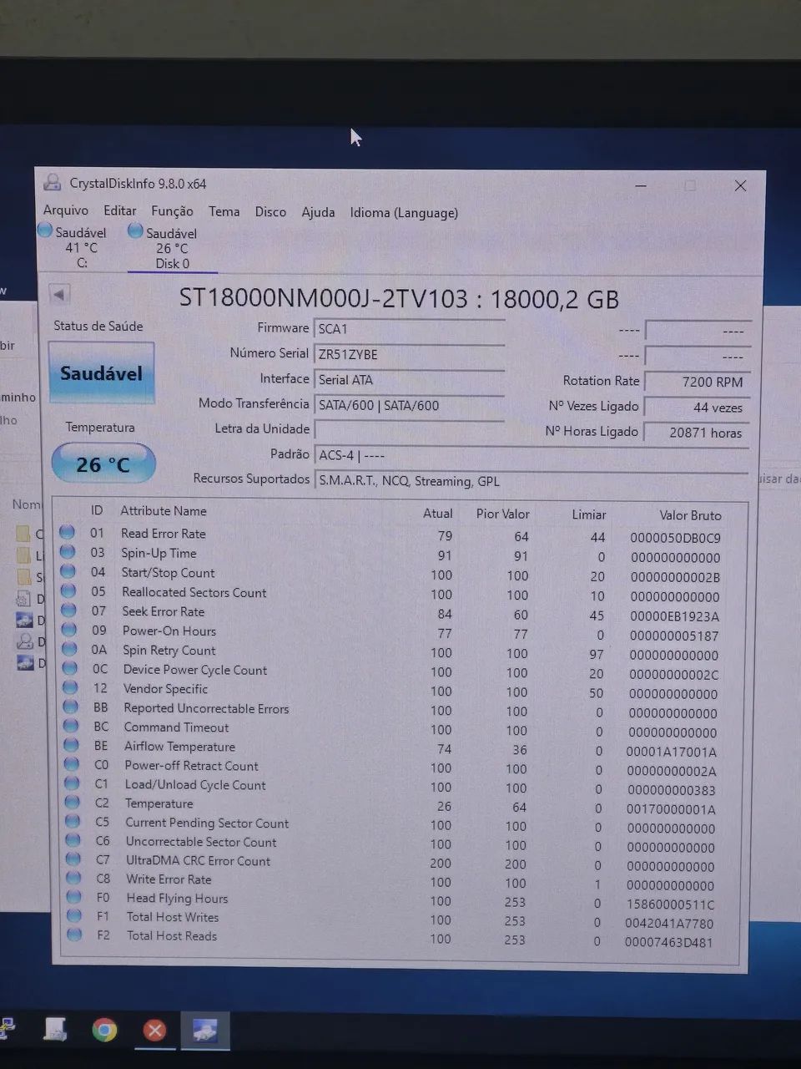Select the Total Host Writes row text
Image resolution: width=801 pixels, height=1069 pixels.
(173, 917)
